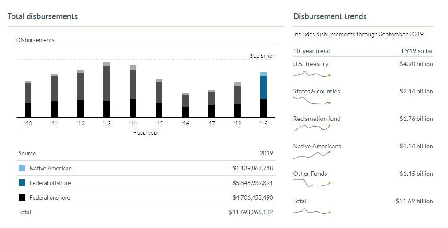Click the Reclamation fund trend sparkline
Image resolution: width=448 pixels, height=228 pixels.
(x=311, y=128)
